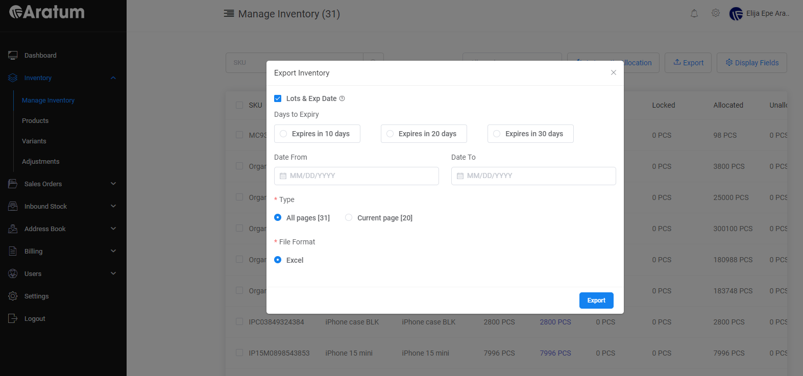Click the calendar icon in Date To
The image size is (803, 376).
460,176
